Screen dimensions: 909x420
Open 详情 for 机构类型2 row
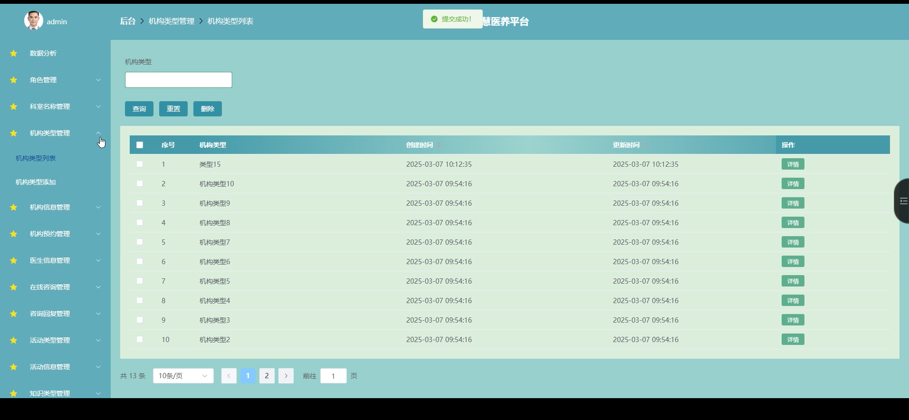point(793,339)
